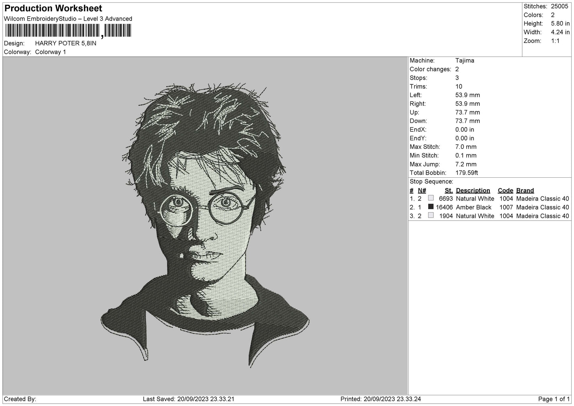The width and height of the screenshot is (574, 406).
Task: Click the 'Color changes:' label
Action: click(431, 69)
